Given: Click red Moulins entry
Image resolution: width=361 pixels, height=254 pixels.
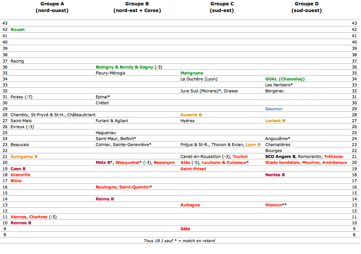Looking at the screenshot, I should [311, 162].
